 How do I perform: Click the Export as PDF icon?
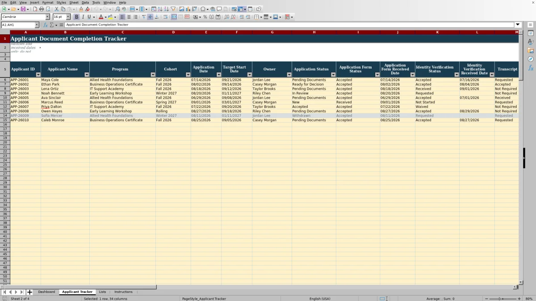click(x=35, y=9)
